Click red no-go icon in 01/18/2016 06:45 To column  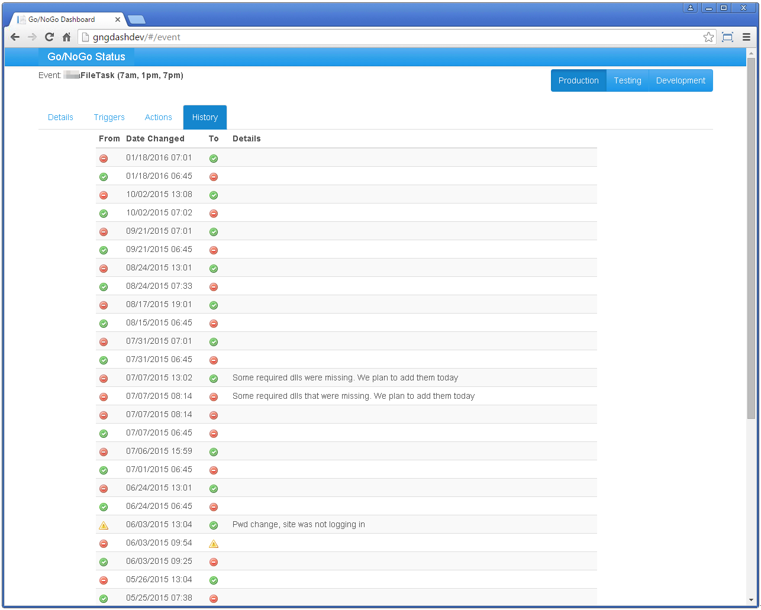pos(214,177)
